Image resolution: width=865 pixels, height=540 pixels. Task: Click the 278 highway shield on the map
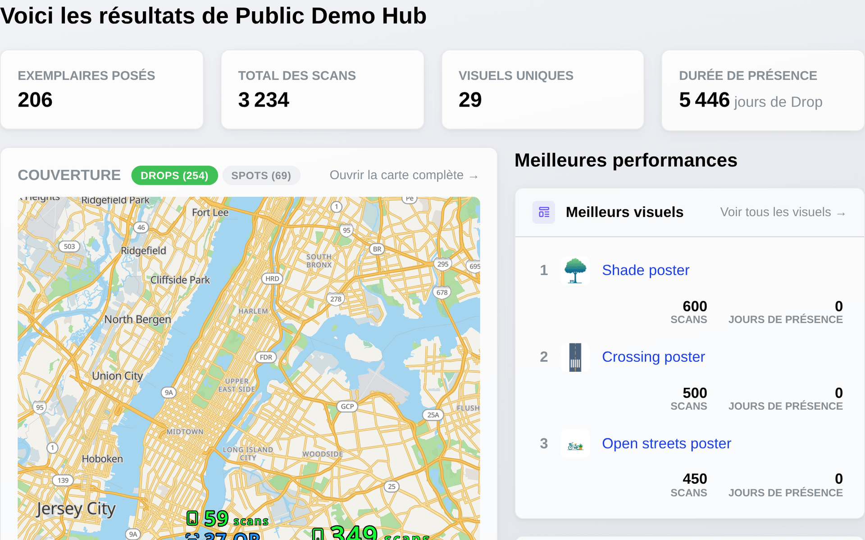tap(336, 299)
